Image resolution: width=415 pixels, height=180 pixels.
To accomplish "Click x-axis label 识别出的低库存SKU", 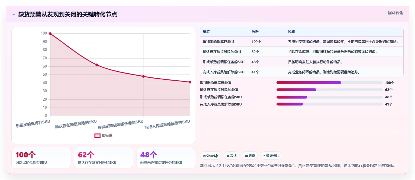I will [x=33, y=124].
